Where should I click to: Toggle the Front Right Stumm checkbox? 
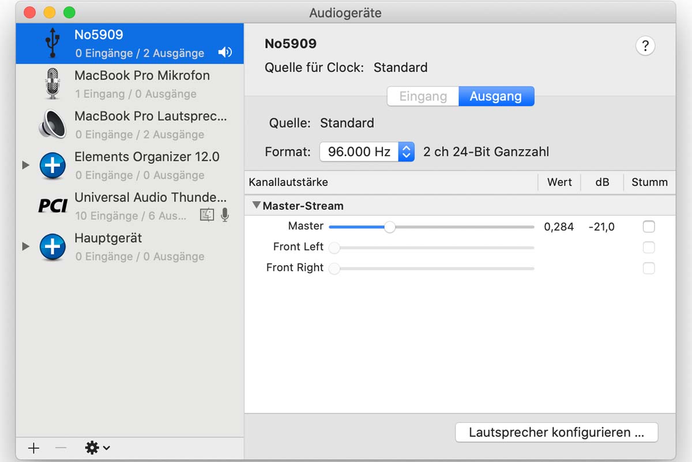click(x=649, y=268)
